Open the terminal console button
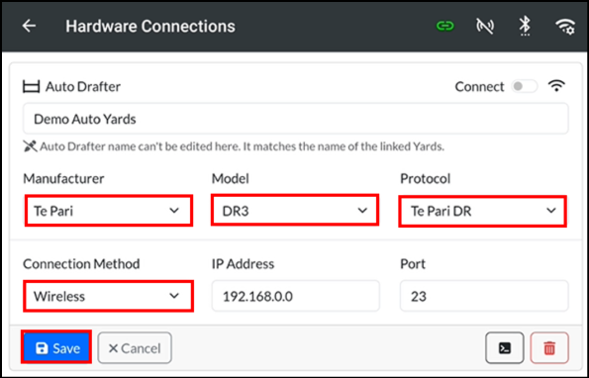 coord(505,348)
